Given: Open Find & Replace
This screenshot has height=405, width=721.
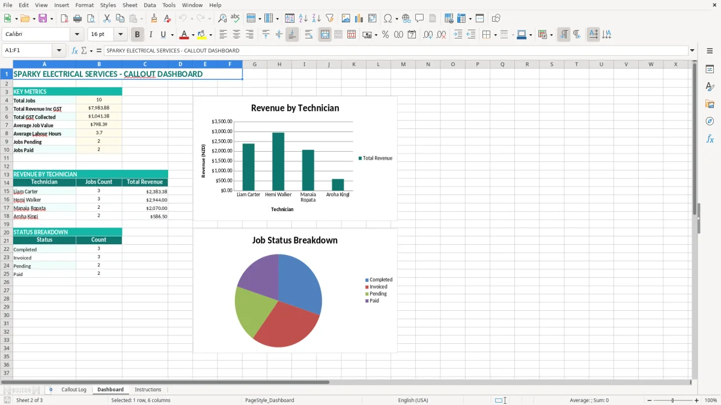Looking at the screenshot, I should (x=222, y=19).
